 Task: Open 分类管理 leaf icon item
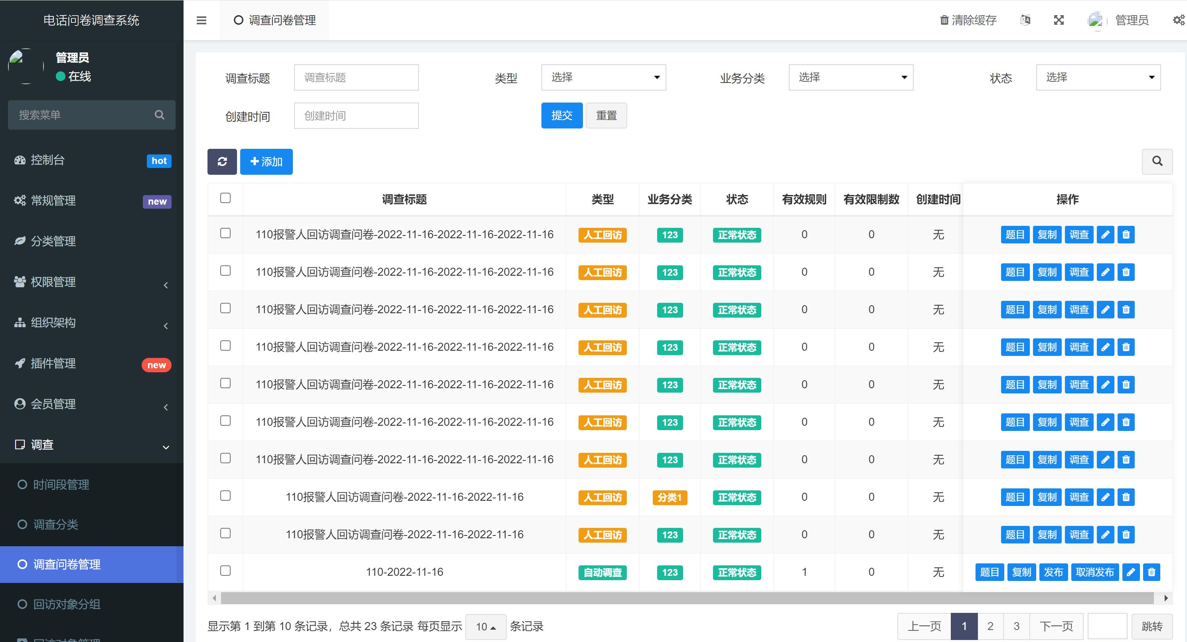click(x=92, y=241)
